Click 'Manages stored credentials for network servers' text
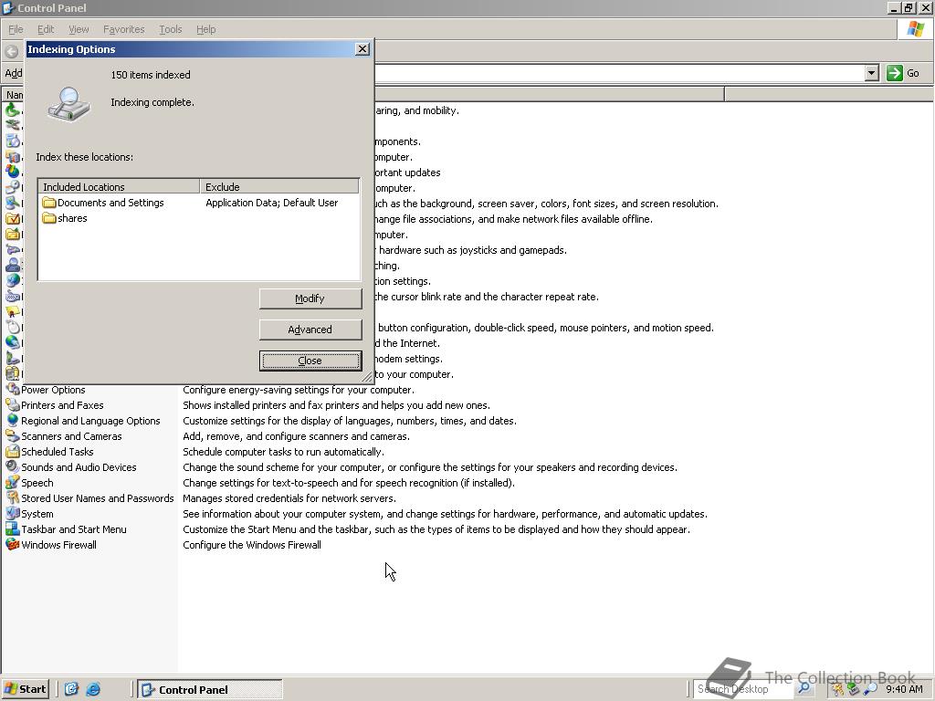 (x=289, y=498)
